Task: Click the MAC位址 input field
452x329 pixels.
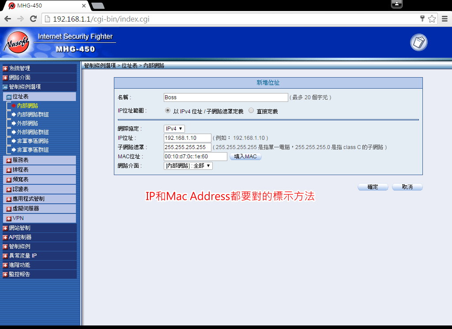Action: coord(195,157)
